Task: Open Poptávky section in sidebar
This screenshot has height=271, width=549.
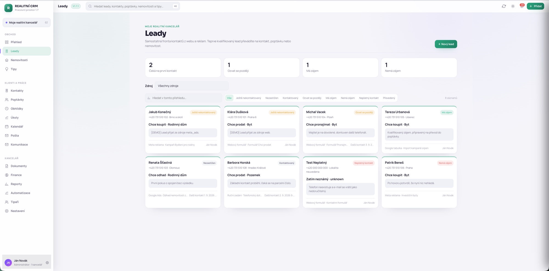Action: (27, 100)
